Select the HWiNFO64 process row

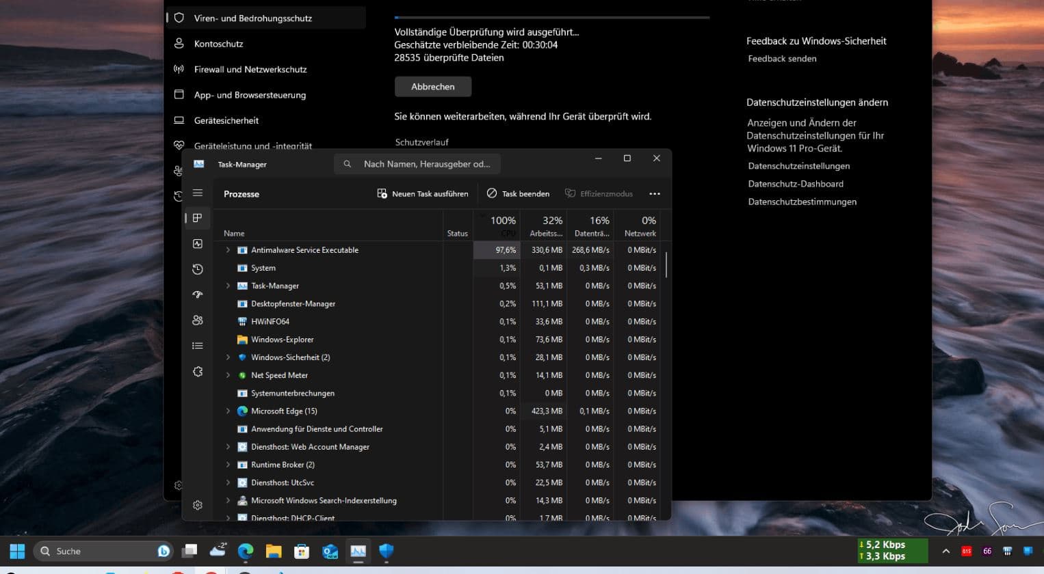(x=437, y=322)
